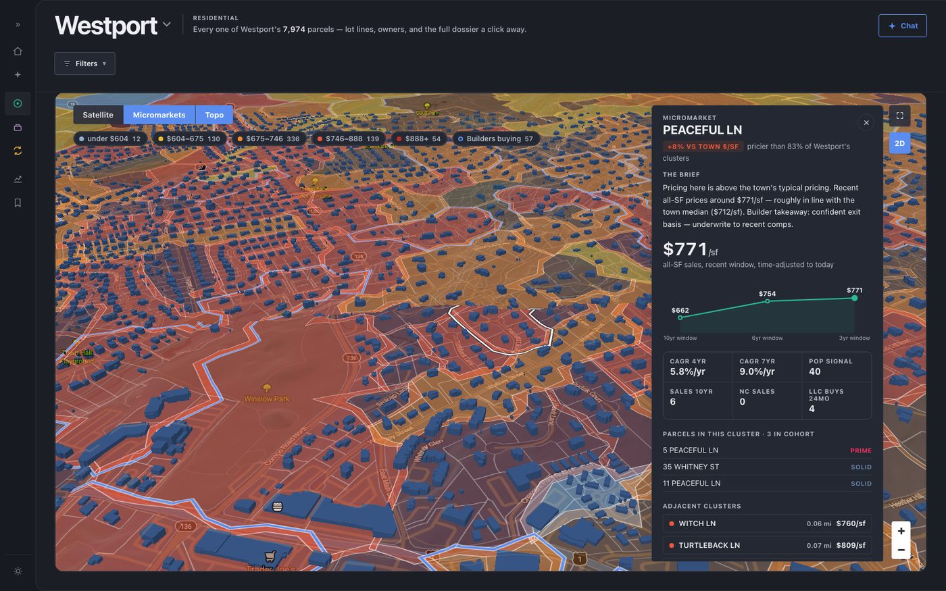Click the US Route 1 shield on map
This screenshot has width=946, height=591.
[579, 559]
